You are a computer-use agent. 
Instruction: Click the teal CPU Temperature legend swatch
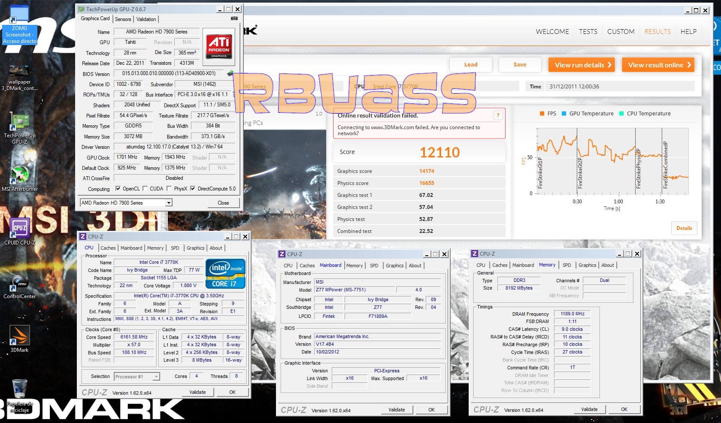[621, 114]
